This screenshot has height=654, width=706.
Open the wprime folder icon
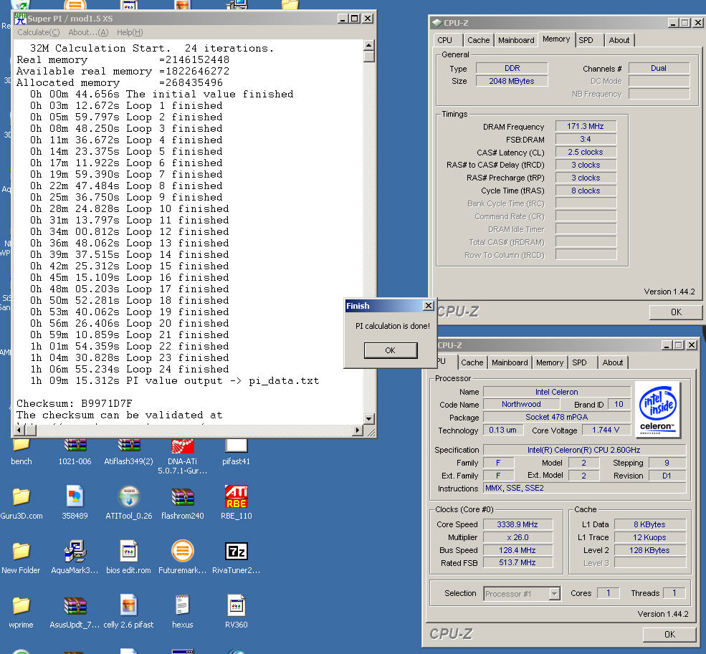(21, 605)
